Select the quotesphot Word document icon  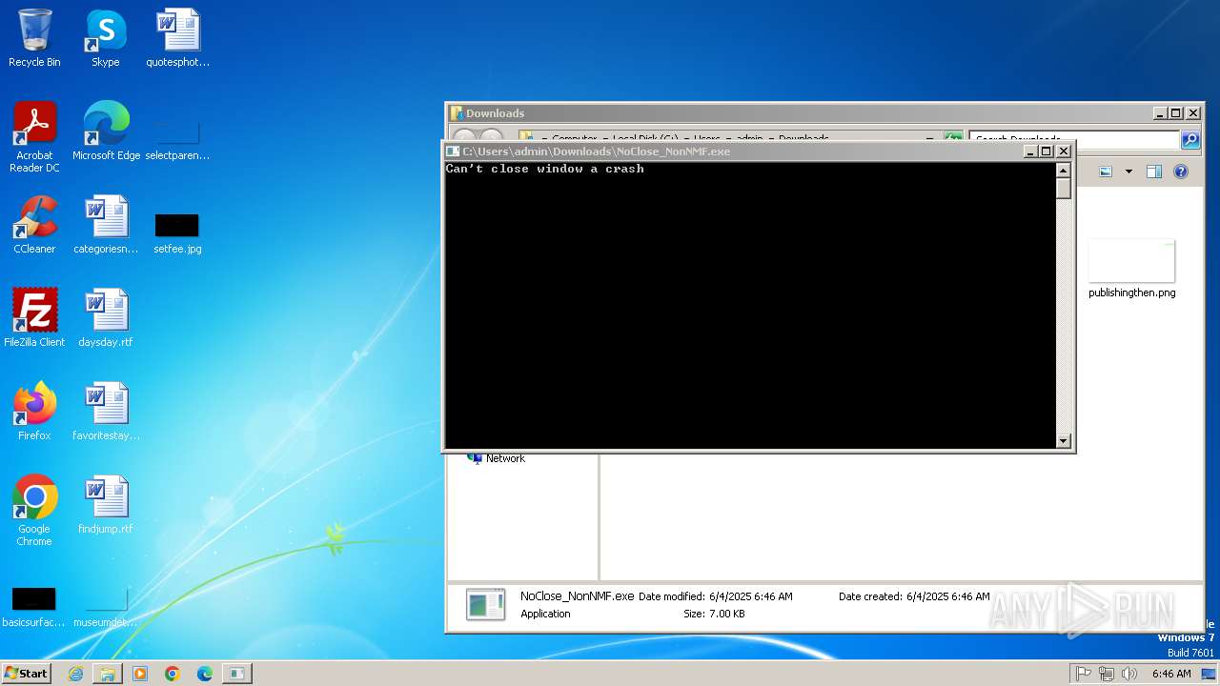[x=177, y=38]
